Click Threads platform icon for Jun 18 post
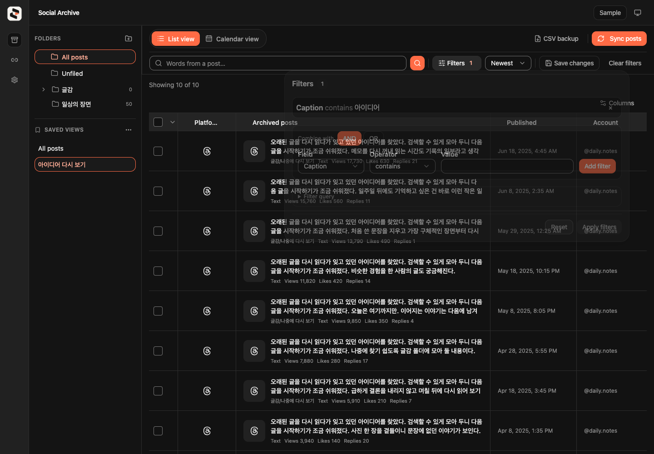The width and height of the screenshot is (654, 454). click(x=207, y=151)
